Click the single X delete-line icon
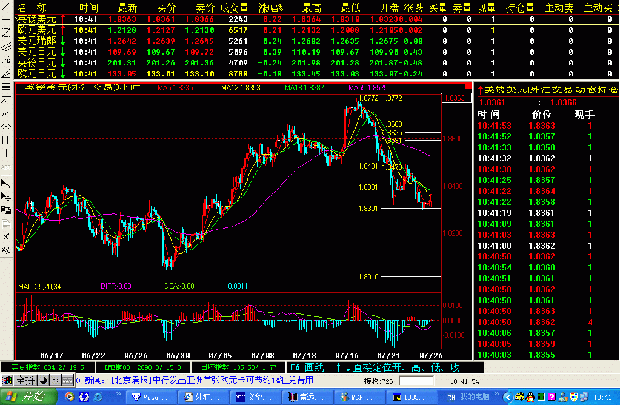The height and width of the screenshot is (405, 620). coord(6,236)
